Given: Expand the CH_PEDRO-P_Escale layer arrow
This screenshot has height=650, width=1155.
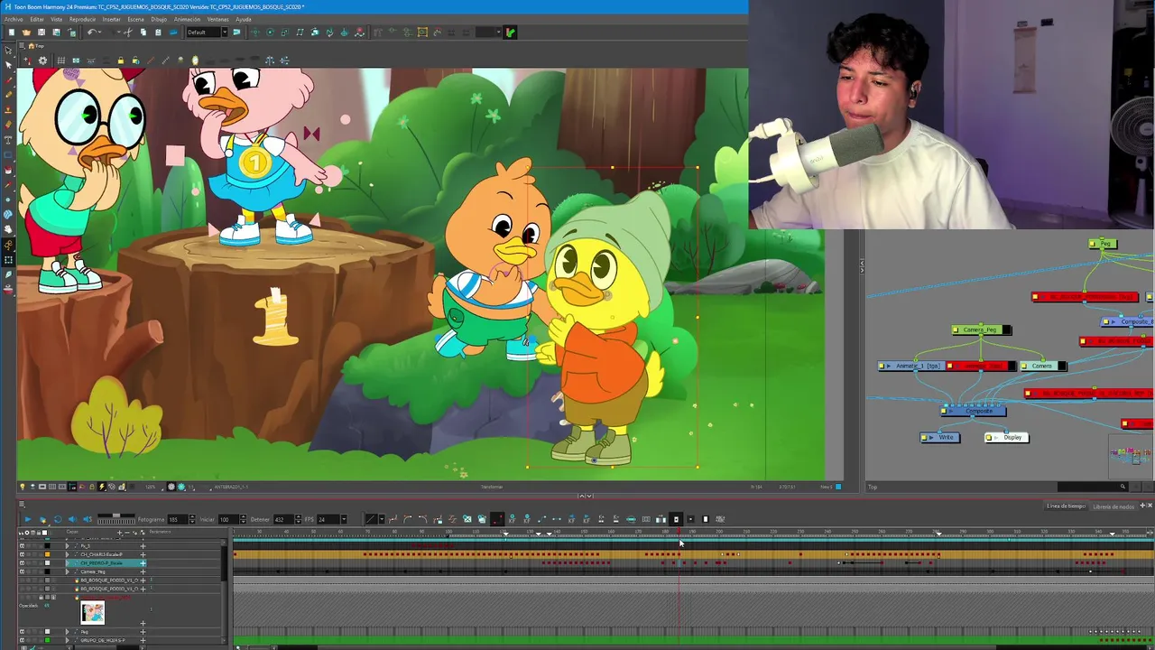Looking at the screenshot, I should [x=67, y=563].
